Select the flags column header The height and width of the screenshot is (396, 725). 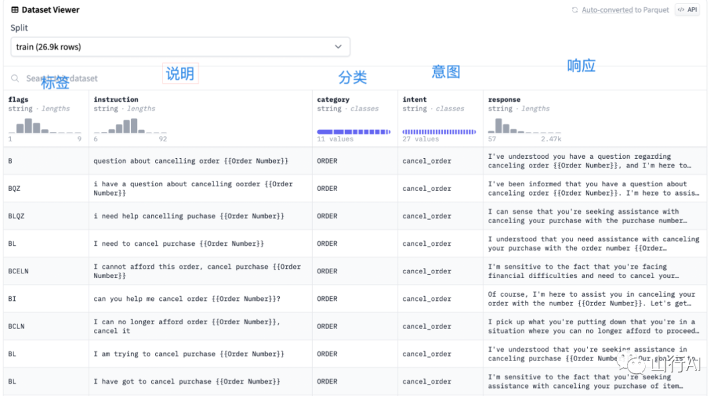(x=19, y=100)
